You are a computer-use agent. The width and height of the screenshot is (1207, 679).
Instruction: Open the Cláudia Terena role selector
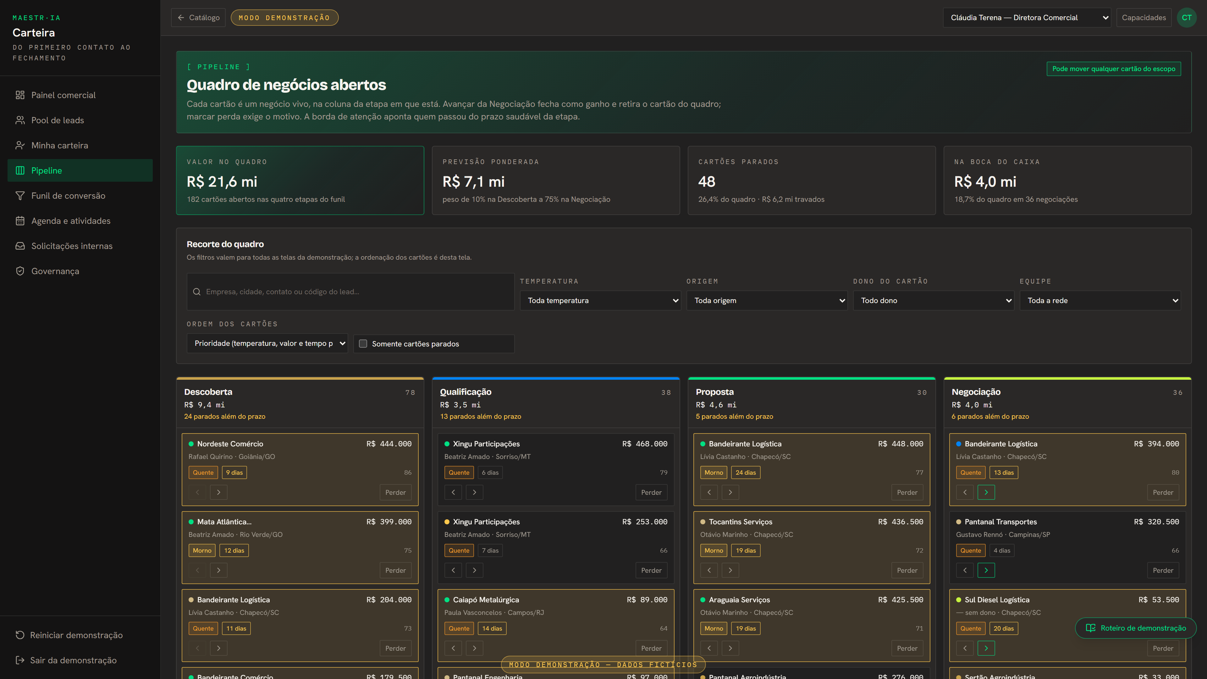[x=1027, y=18]
